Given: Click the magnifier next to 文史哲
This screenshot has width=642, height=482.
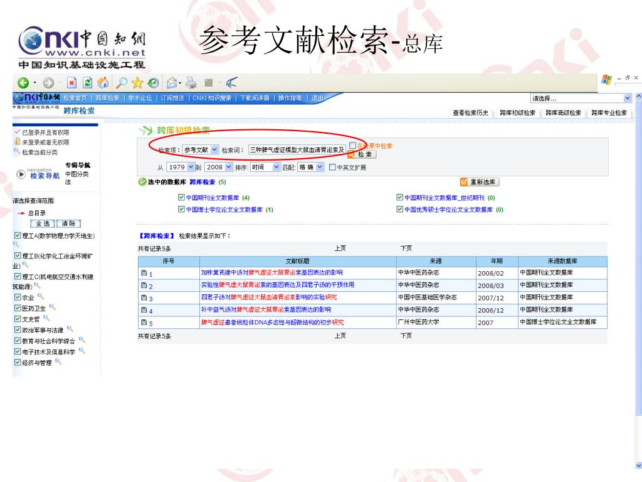Looking at the screenshot, I should tap(46, 318).
